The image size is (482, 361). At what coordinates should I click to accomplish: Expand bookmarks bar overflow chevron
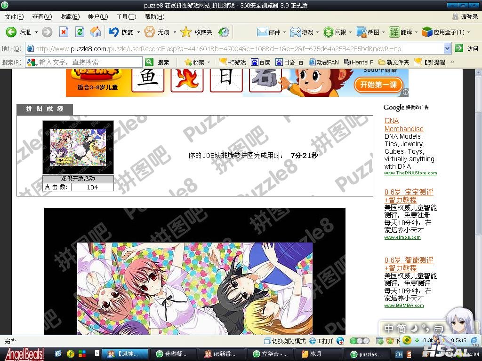(x=452, y=62)
